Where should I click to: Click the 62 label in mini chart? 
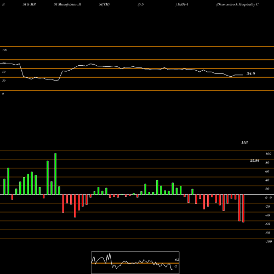tap(177, 260)
